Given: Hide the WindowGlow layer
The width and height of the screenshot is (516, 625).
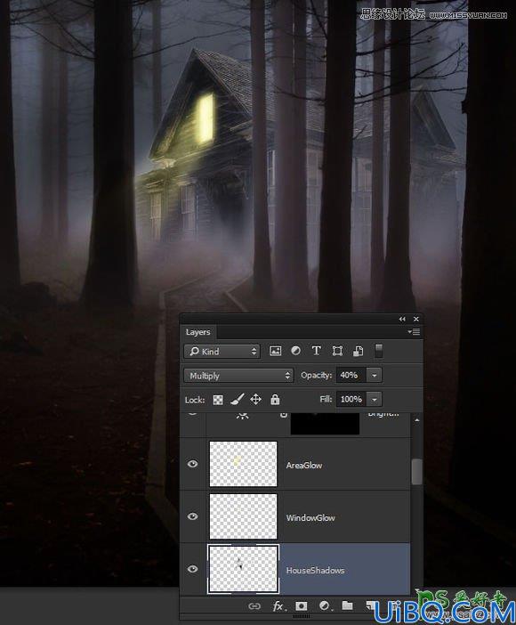Looking at the screenshot, I should (x=192, y=516).
